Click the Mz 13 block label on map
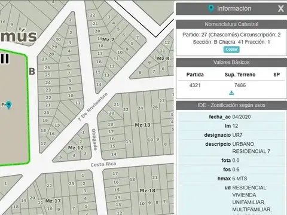This screenshot has width=287, height=215. click(x=142, y=125)
